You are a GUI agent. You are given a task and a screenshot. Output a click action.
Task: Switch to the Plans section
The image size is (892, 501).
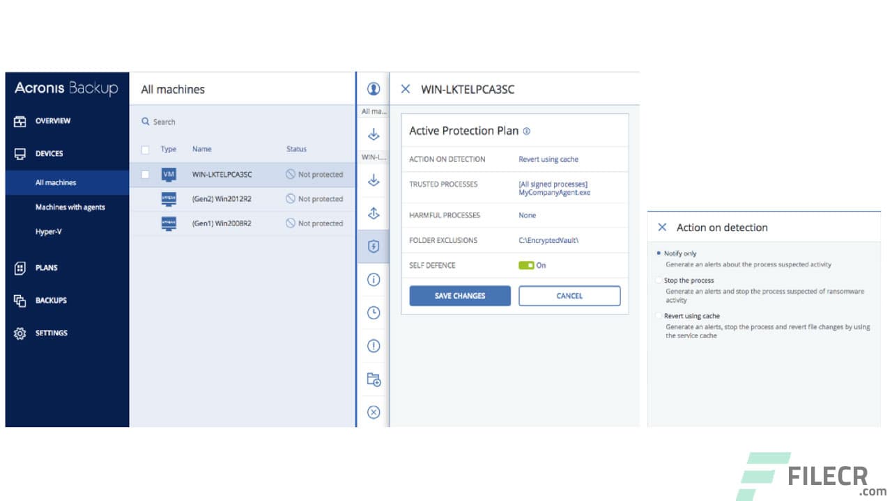45,267
